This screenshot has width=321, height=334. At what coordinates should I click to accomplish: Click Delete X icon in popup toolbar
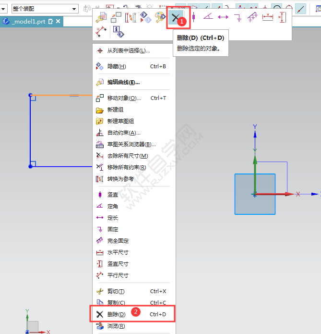175,17
